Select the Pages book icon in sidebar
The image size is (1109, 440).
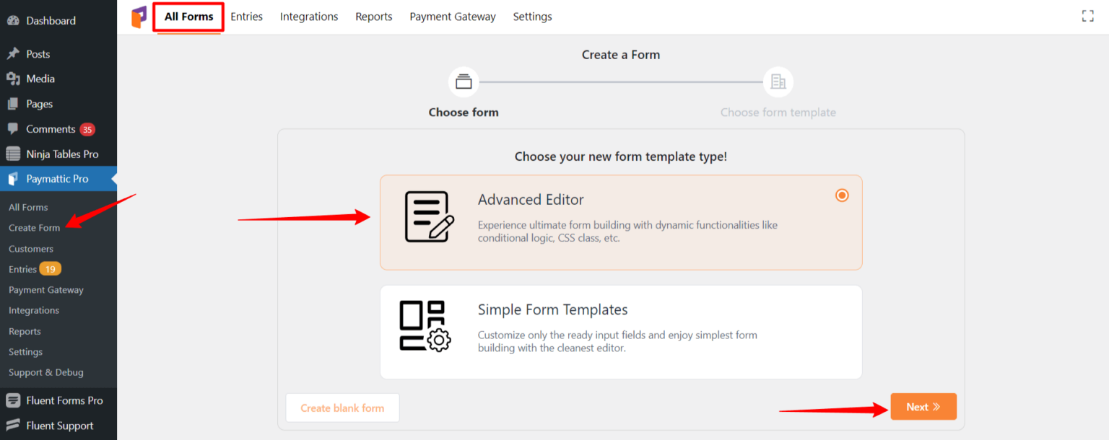13,103
